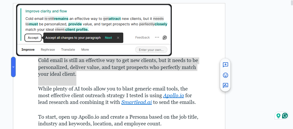Click the Grammarly lightbulb suggestions icon
Screen dimensions: 293x129
[x=278, y=116]
